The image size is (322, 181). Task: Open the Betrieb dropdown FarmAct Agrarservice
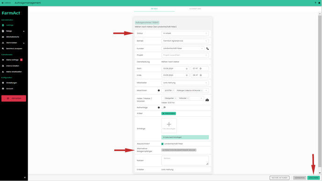tap(185, 41)
